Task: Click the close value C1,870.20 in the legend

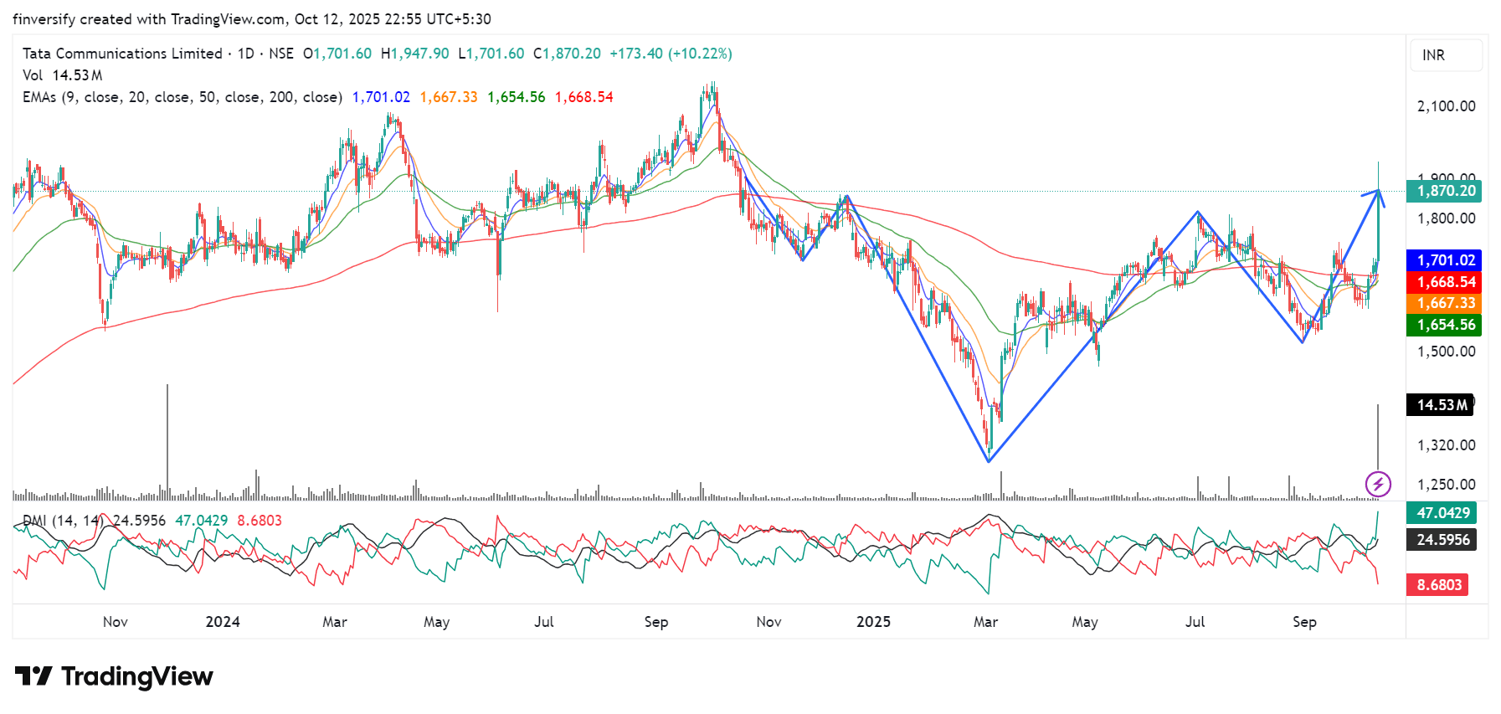Action: 567,54
